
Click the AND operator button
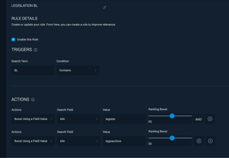point(198,119)
